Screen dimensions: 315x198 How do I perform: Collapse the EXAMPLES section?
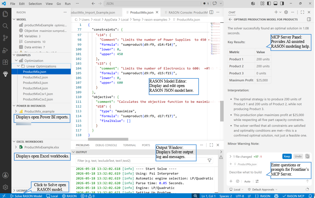[x=14, y=55]
